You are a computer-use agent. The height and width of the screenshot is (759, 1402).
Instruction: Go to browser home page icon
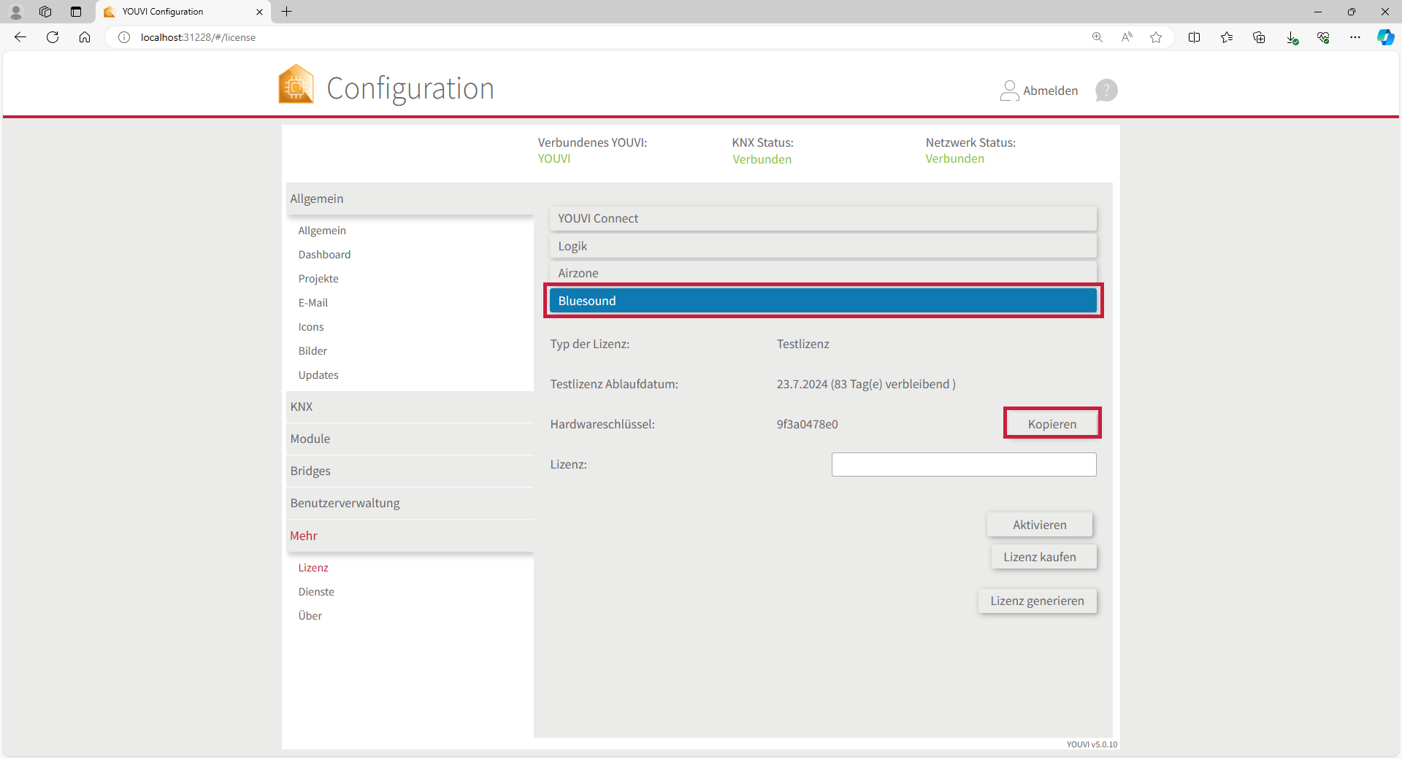tap(85, 37)
